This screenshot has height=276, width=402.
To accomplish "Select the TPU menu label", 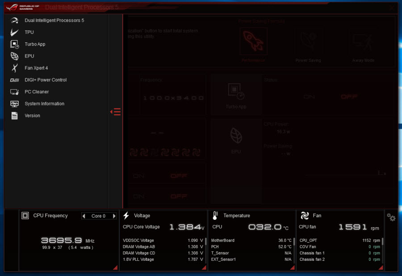I will [x=29, y=32].
